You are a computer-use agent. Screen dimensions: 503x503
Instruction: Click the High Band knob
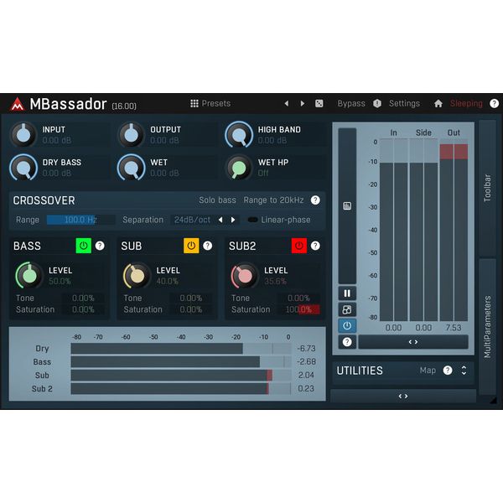239,135
